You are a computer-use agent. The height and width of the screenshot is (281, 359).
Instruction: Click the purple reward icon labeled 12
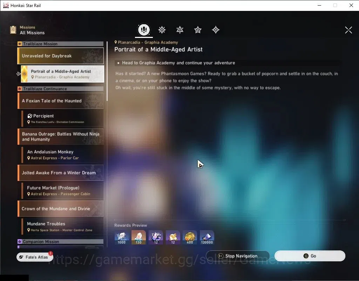pos(156,237)
